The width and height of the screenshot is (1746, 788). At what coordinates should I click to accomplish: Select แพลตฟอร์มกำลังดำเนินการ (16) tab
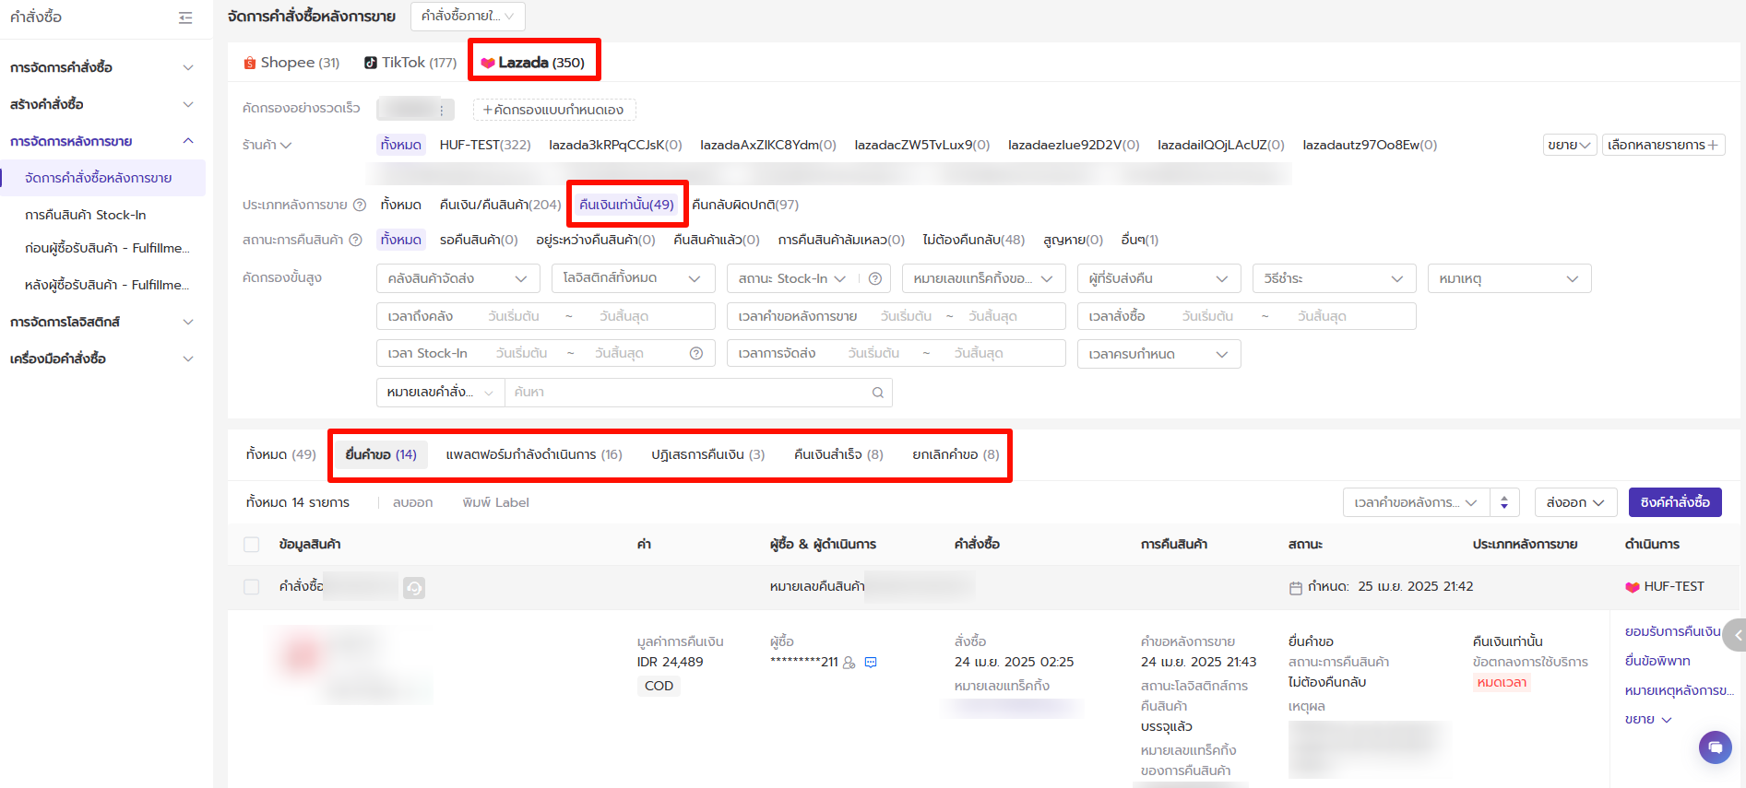pos(534,454)
